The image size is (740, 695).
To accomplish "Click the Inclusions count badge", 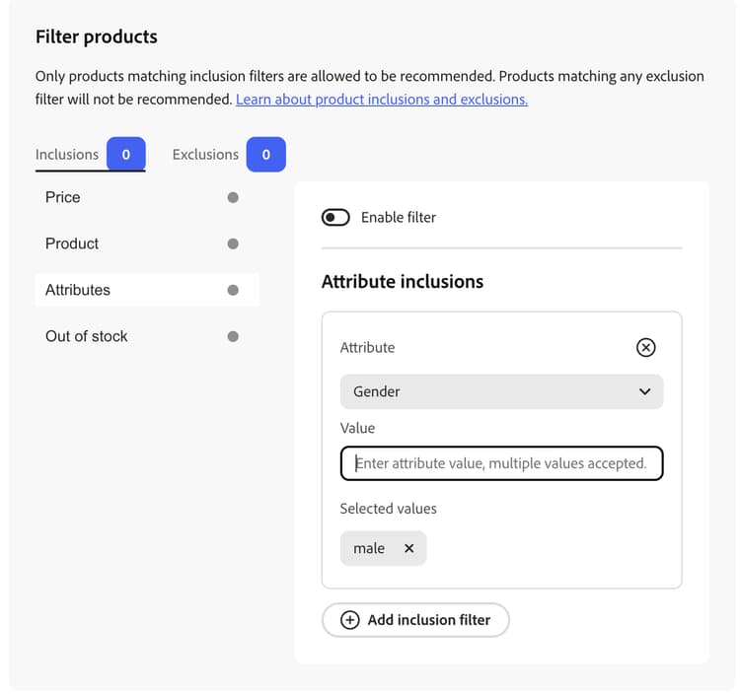I will pyautogui.click(x=126, y=154).
